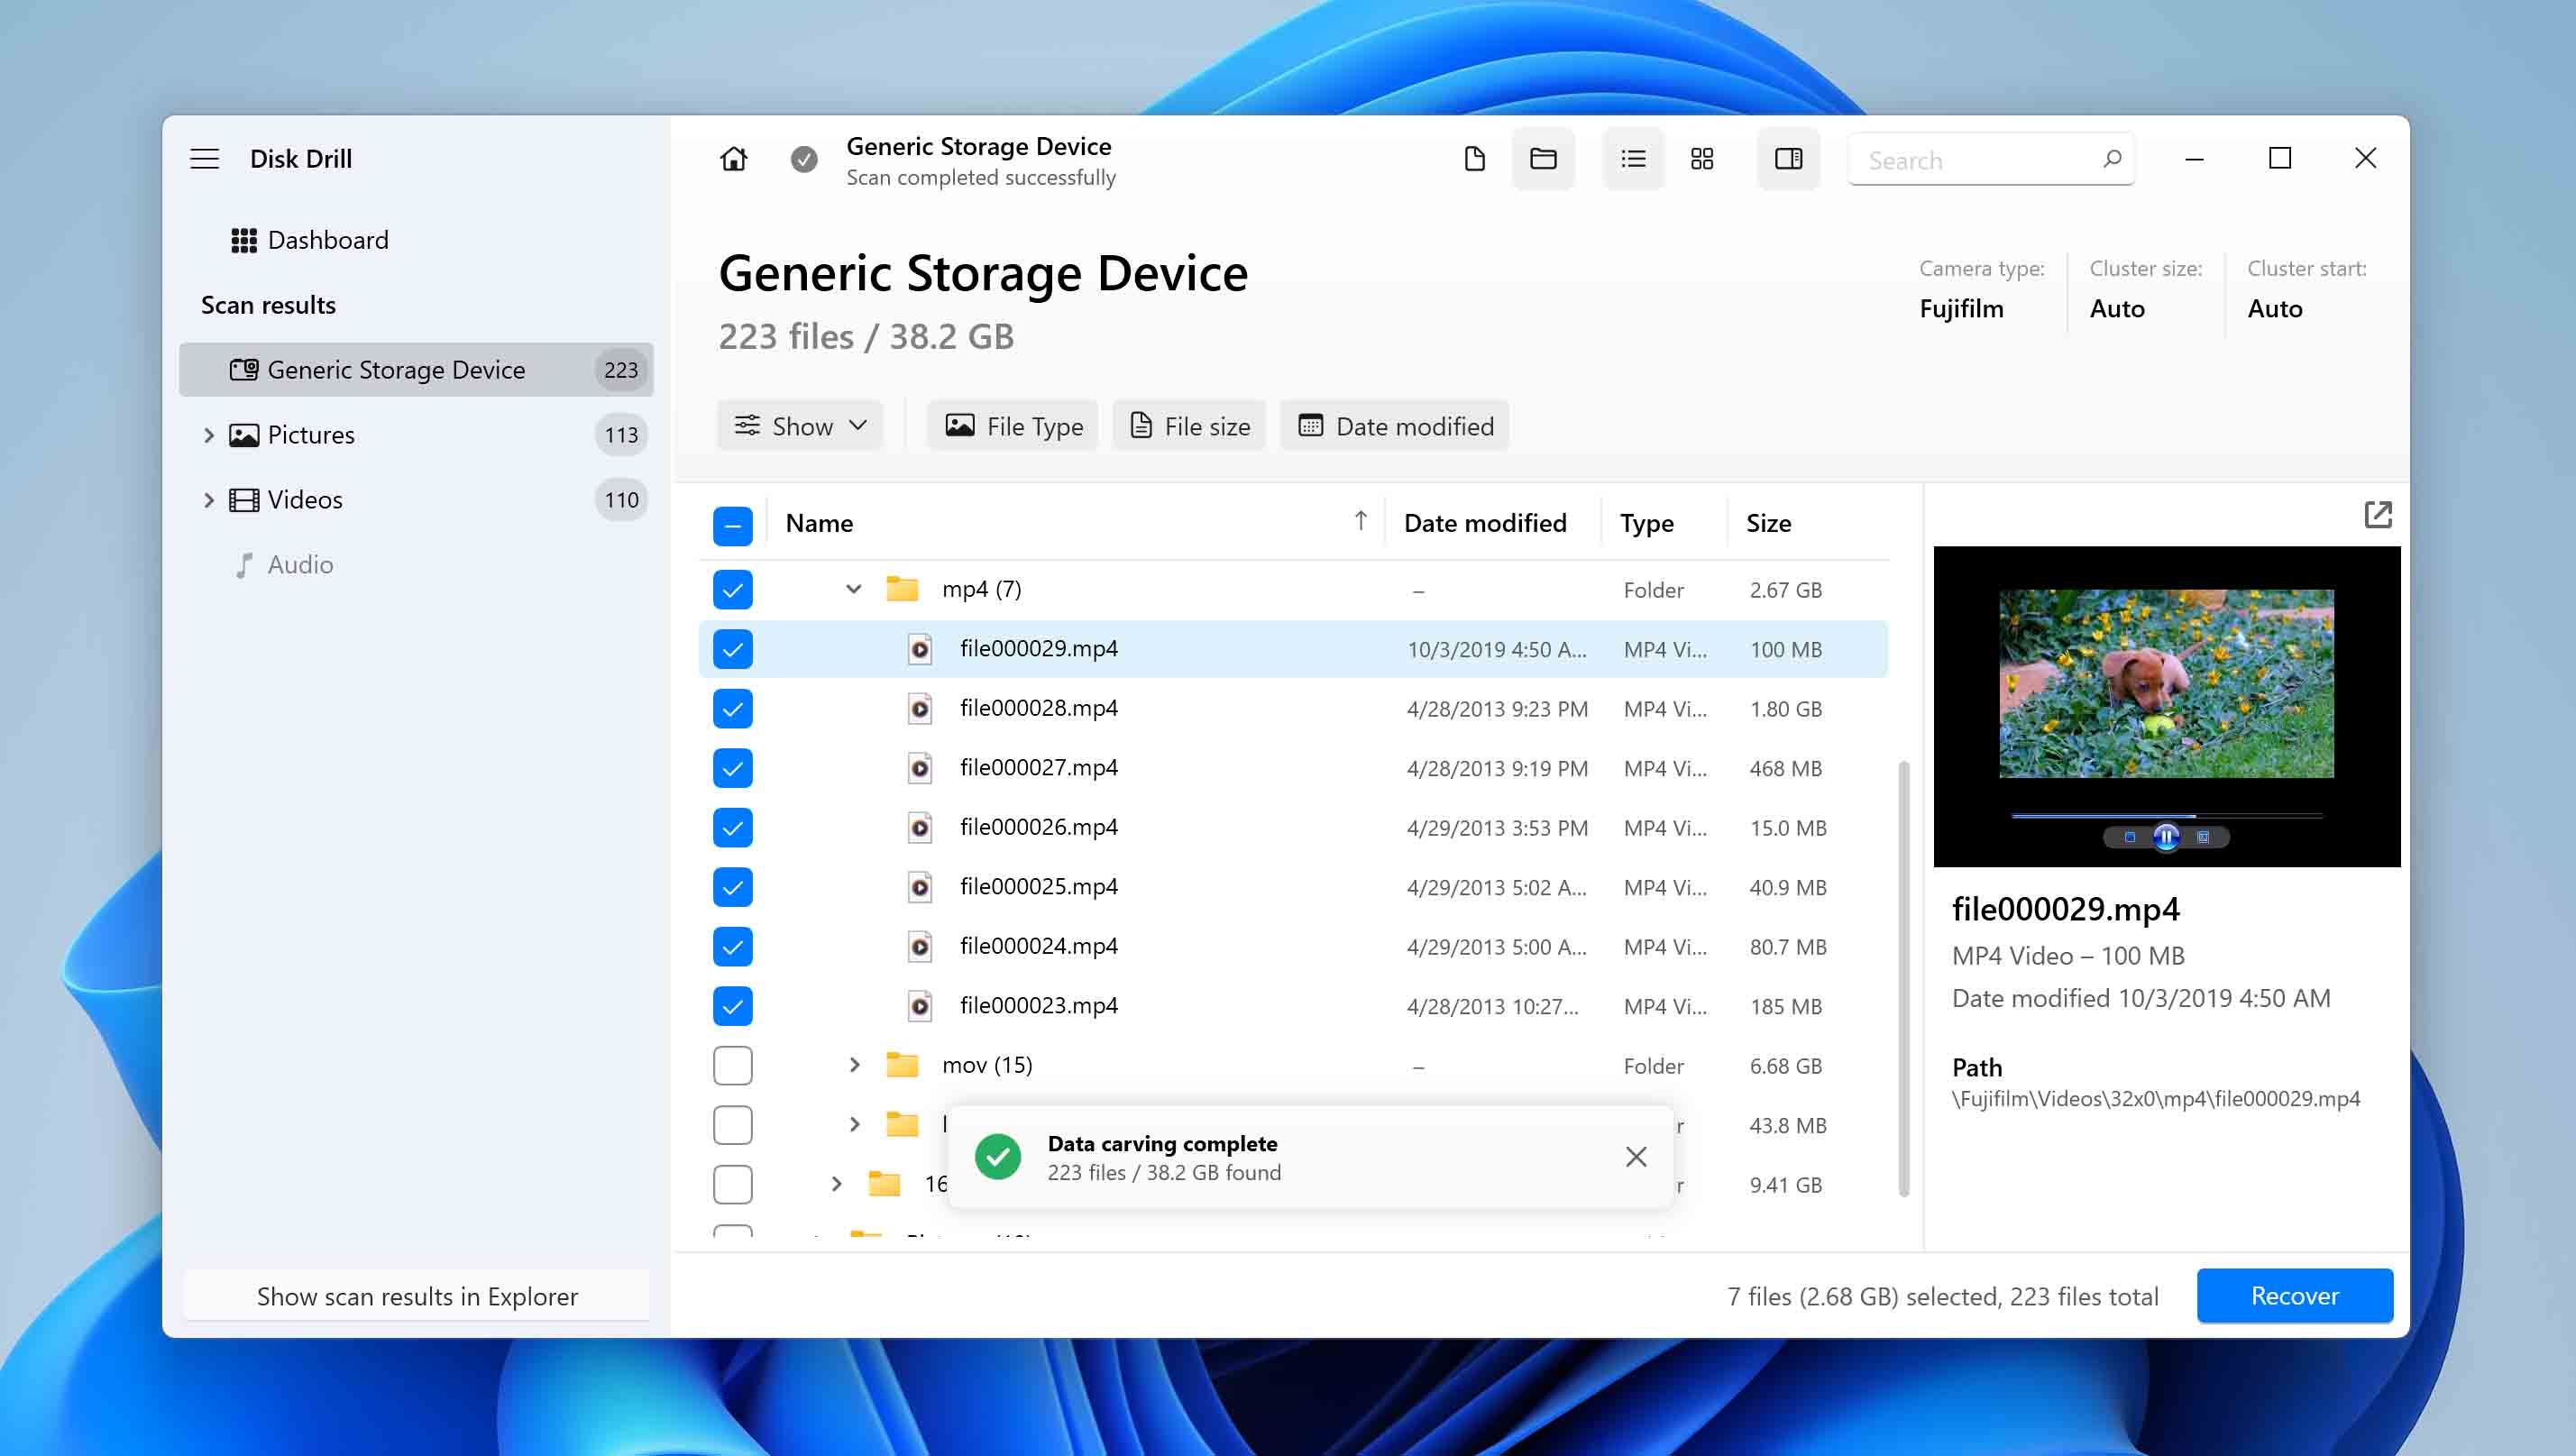The width and height of the screenshot is (2576, 1456).
Task: Click fullscreen control in video preview
Action: tap(2202, 837)
